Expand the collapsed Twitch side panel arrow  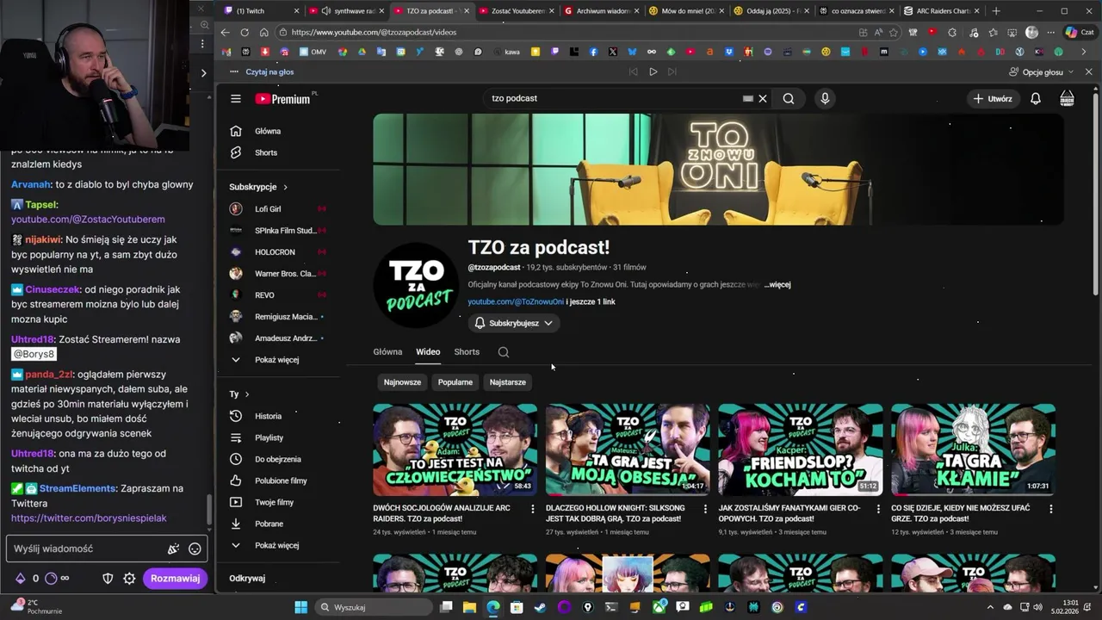[x=203, y=72]
